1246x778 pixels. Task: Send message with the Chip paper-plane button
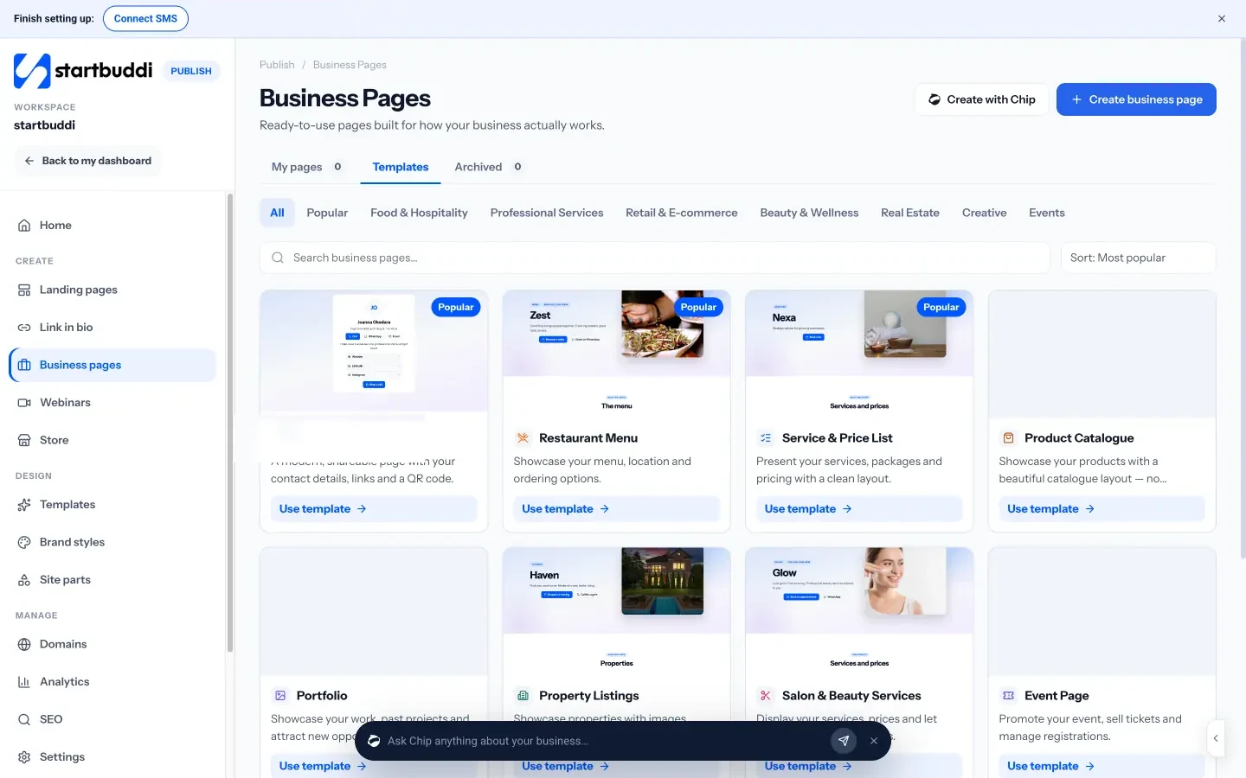pyautogui.click(x=844, y=741)
